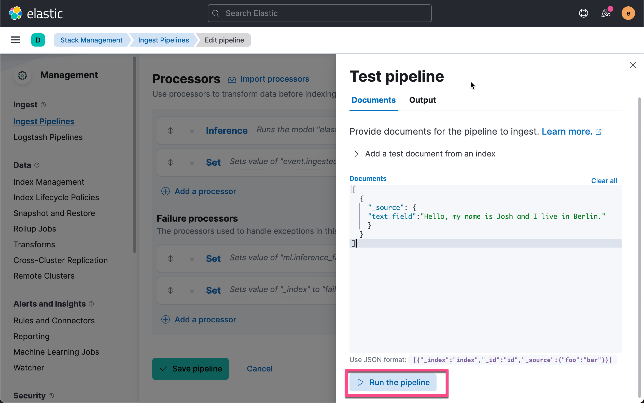
Task: Click the green 'D' space avatar
Action: (38, 40)
